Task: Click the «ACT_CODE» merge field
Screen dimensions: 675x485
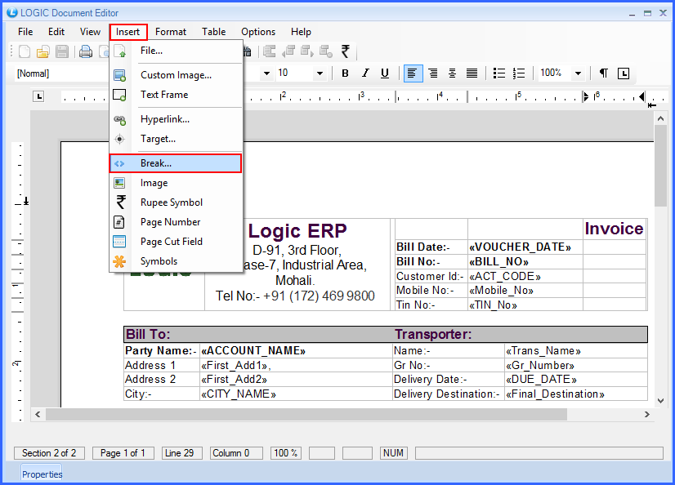Action: tap(505, 277)
